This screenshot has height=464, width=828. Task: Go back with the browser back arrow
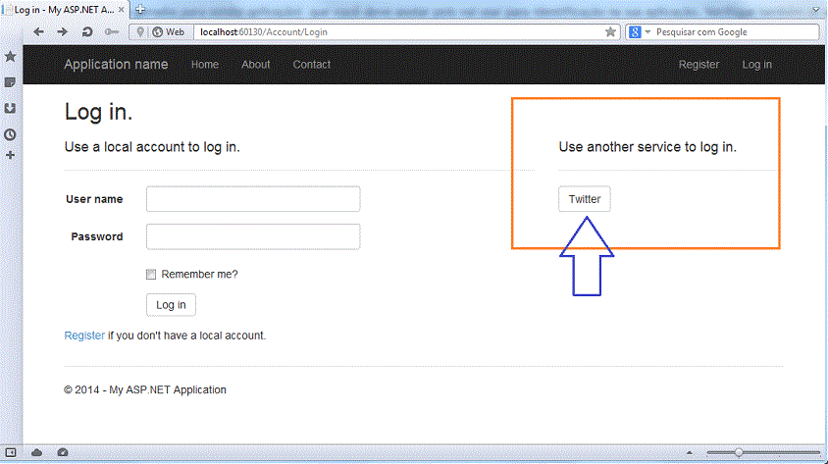pyautogui.click(x=38, y=32)
